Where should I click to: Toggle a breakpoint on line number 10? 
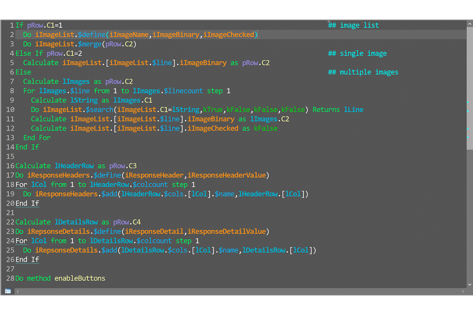[10, 110]
